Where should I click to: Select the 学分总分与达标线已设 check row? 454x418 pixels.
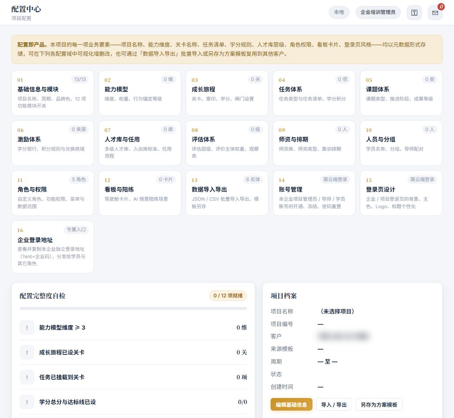click(133, 402)
